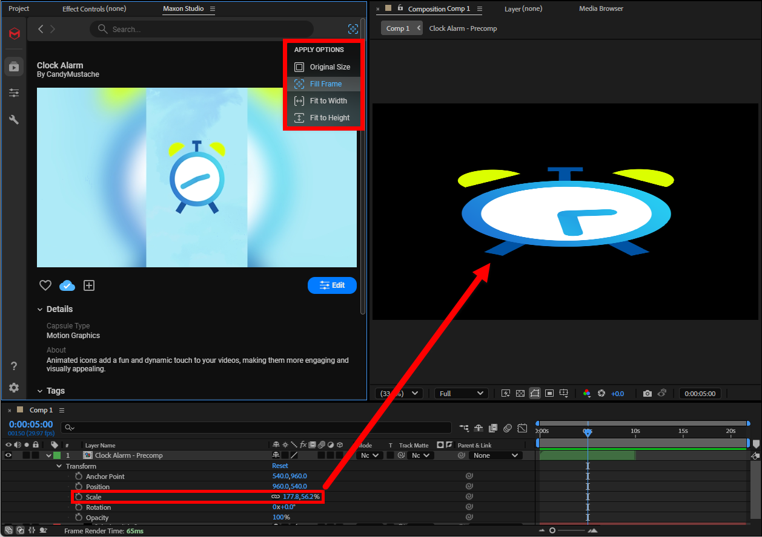
Task: Toggle visibility eye of Clock Alarm layer
Action: (x=8, y=455)
